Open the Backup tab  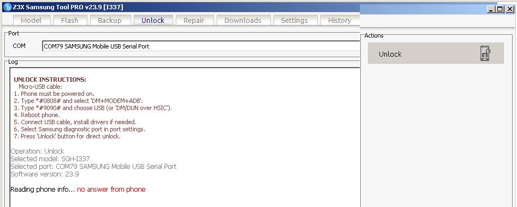110,20
